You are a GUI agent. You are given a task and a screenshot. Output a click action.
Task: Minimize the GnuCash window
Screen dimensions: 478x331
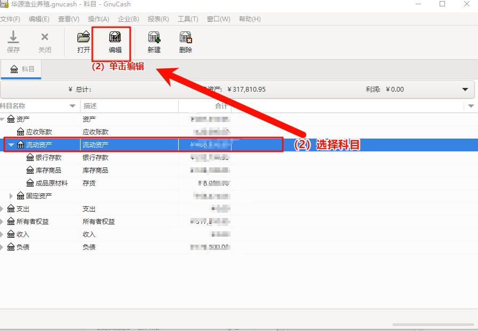pyautogui.click(x=418, y=4)
